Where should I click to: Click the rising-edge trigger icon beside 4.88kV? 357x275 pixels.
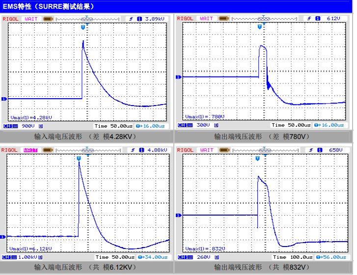pyautogui.click(x=133, y=150)
